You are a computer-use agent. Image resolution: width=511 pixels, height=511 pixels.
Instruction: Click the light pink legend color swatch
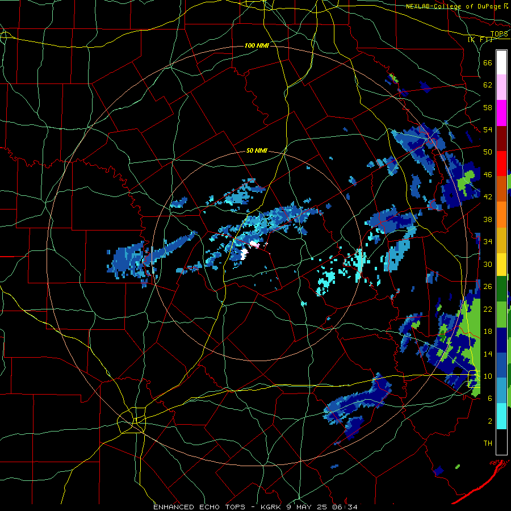point(501,87)
